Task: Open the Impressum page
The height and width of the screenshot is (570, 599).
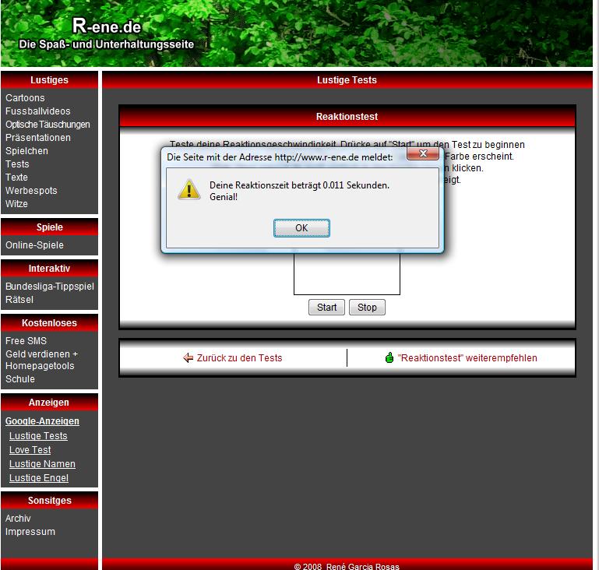Action: coord(30,532)
